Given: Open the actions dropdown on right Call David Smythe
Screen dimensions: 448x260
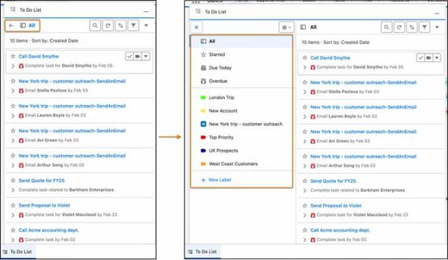Looking at the screenshot, I should 437,57.
